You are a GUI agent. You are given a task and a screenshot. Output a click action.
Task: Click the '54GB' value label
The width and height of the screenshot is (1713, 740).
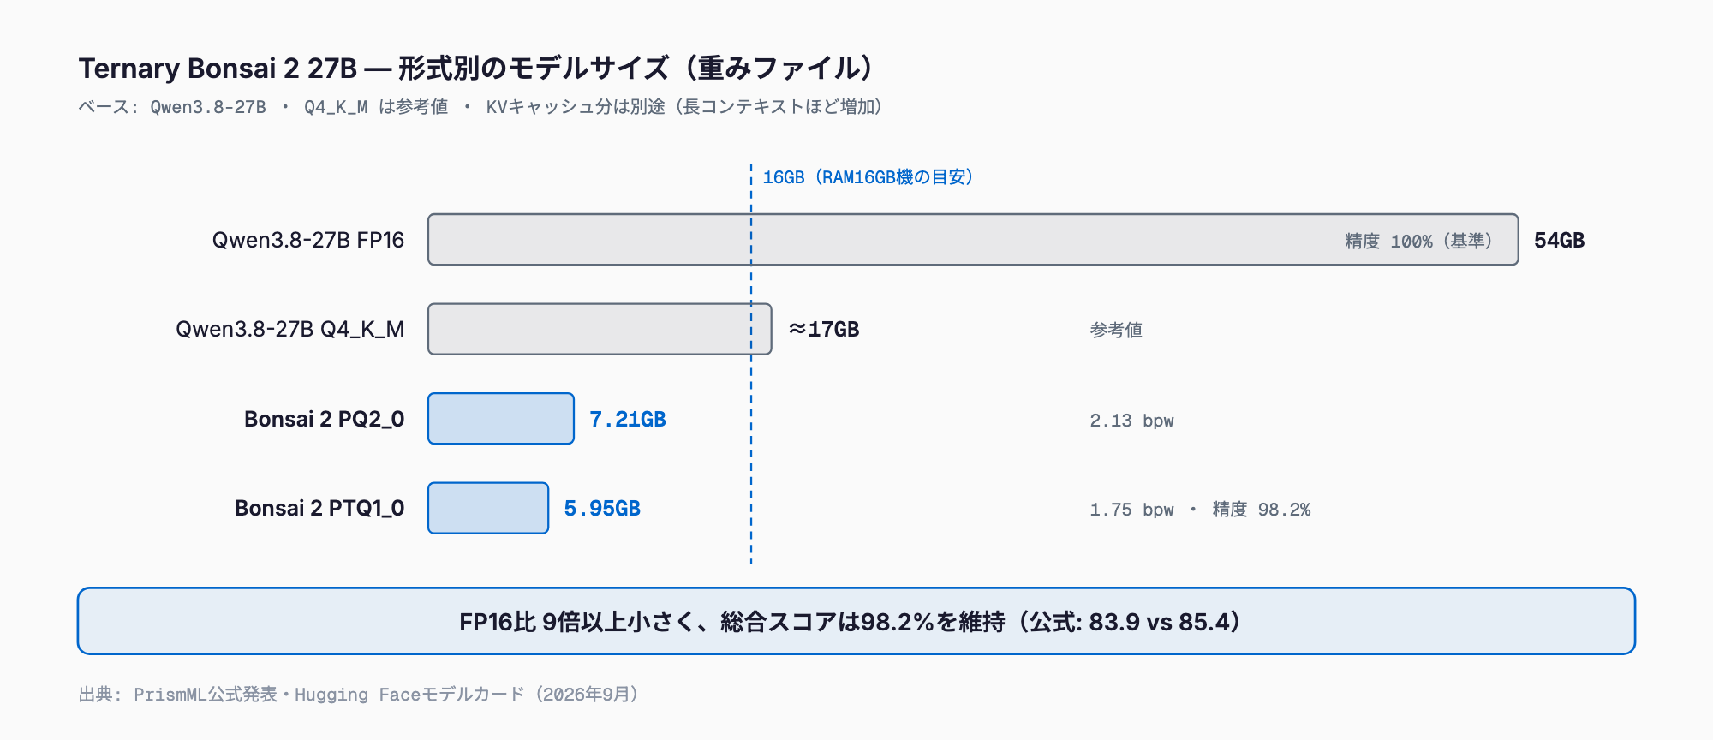[1559, 240]
